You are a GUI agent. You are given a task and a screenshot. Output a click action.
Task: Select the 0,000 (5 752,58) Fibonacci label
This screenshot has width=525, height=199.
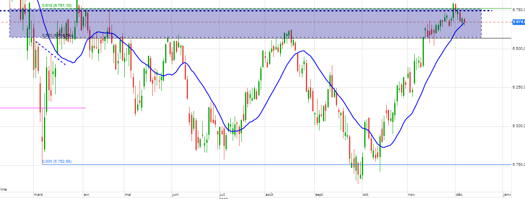click(x=57, y=162)
